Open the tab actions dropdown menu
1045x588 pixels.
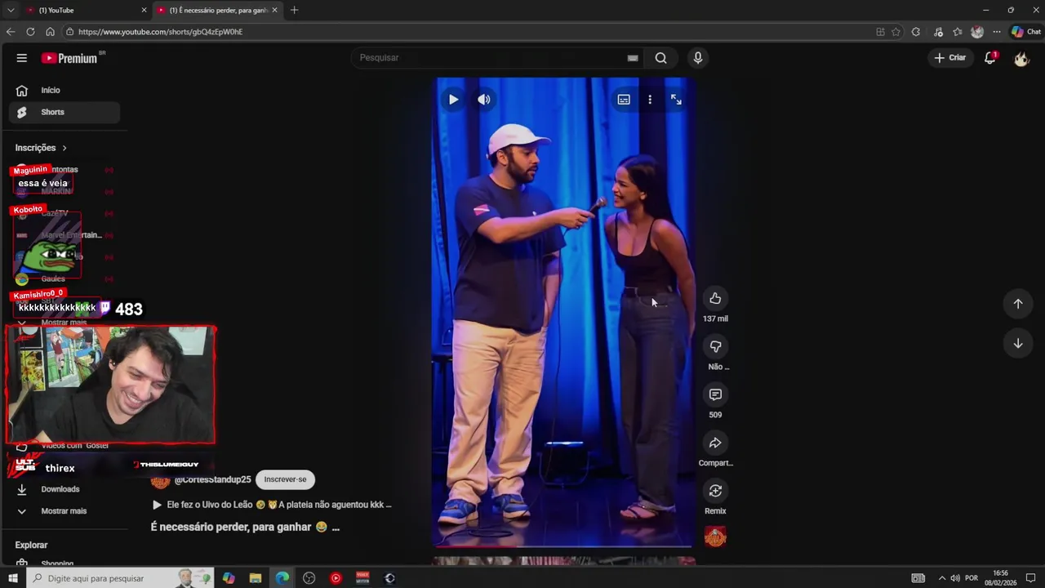pyautogui.click(x=11, y=10)
